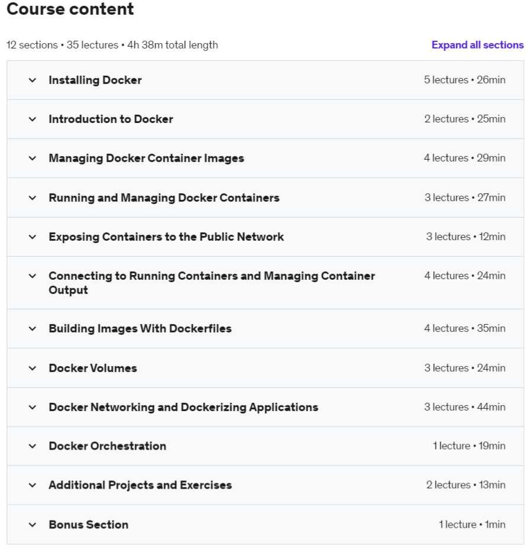Select the Docker Volumes section title
The width and height of the screenshot is (527, 549).
[x=93, y=368]
